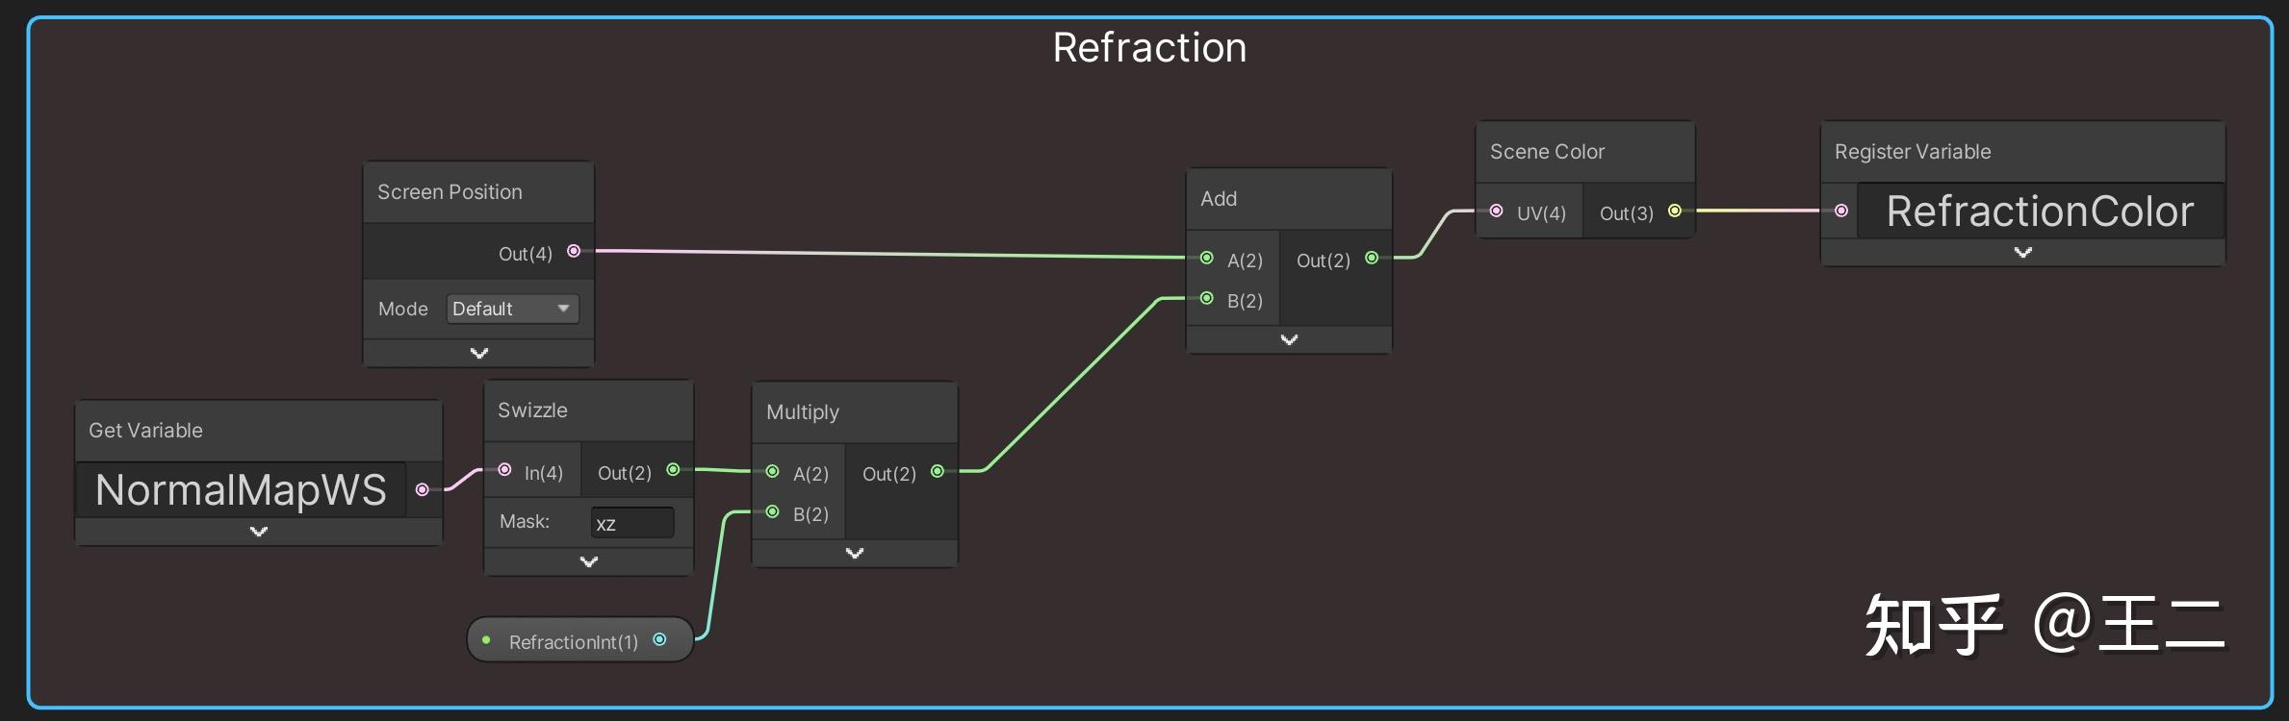Click the Multiply B(2) input port
2289x721 pixels.
click(x=772, y=511)
